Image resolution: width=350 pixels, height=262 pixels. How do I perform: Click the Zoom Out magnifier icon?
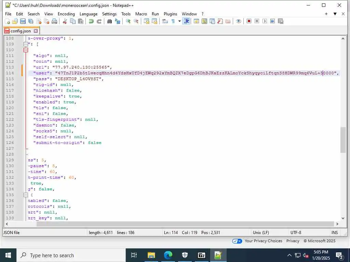136,21
